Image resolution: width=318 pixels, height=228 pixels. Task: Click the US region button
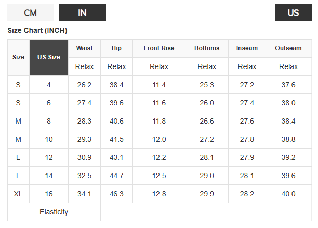coord(293,12)
